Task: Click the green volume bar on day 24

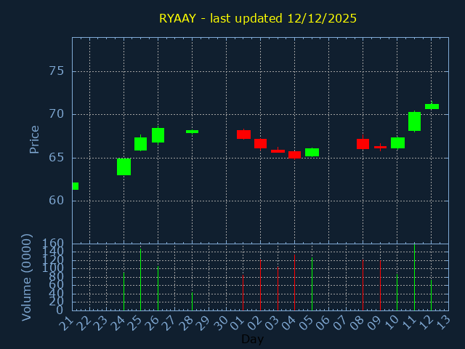Action: click(124, 291)
